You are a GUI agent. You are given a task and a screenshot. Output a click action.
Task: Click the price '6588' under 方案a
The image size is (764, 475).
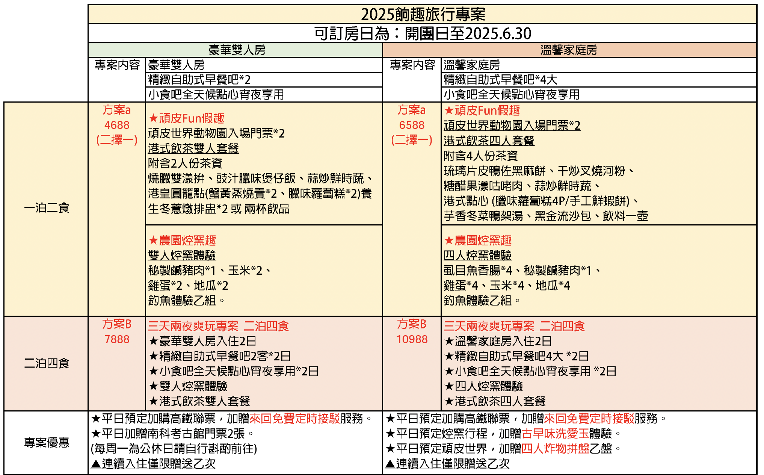[x=412, y=125]
